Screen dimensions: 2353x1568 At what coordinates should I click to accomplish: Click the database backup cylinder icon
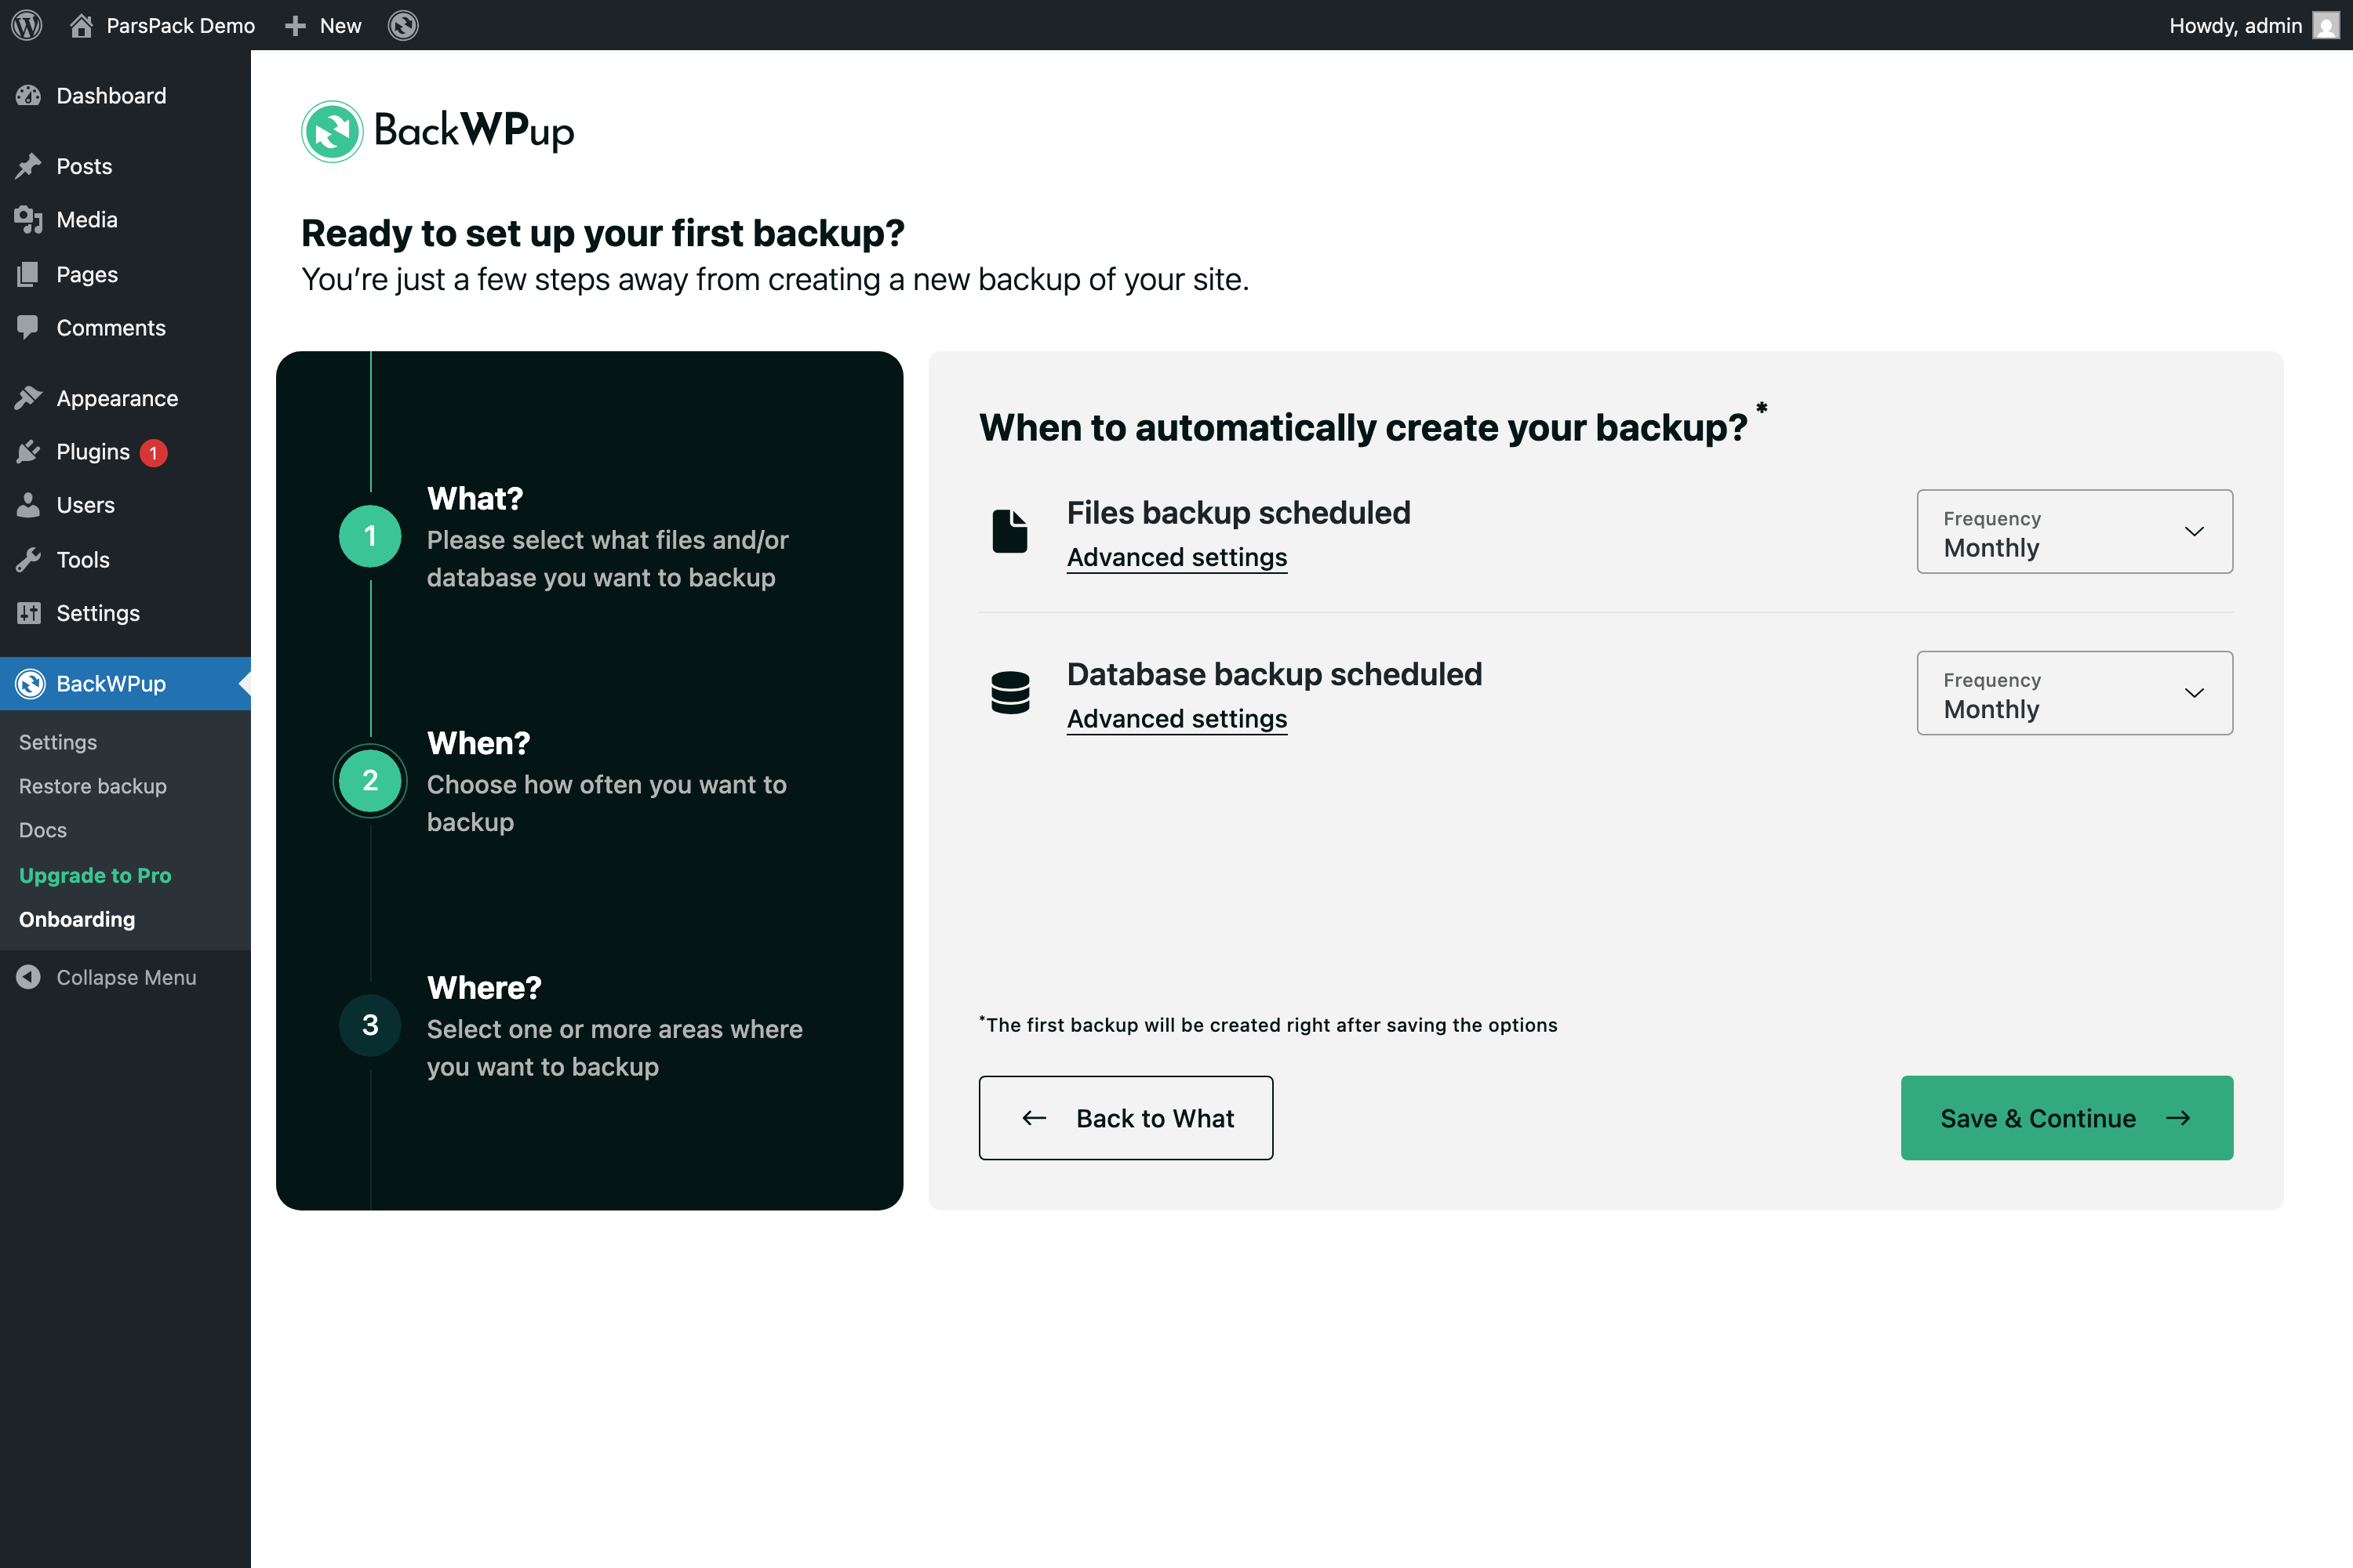pyautogui.click(x=1009, y=693)
